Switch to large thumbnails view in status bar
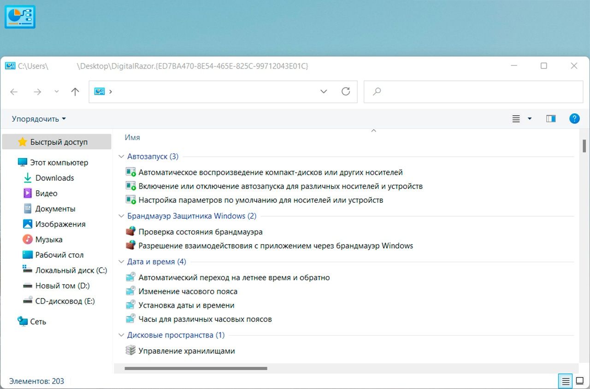This screenshot has width=590, height=389. tap(579, 381)
